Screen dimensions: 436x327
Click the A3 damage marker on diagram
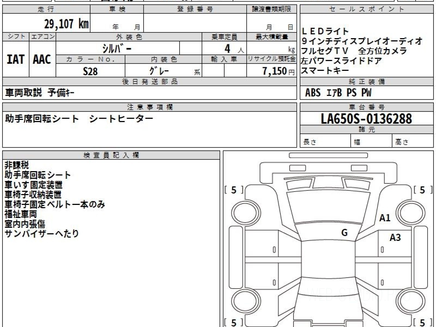[x=395, y=238]
